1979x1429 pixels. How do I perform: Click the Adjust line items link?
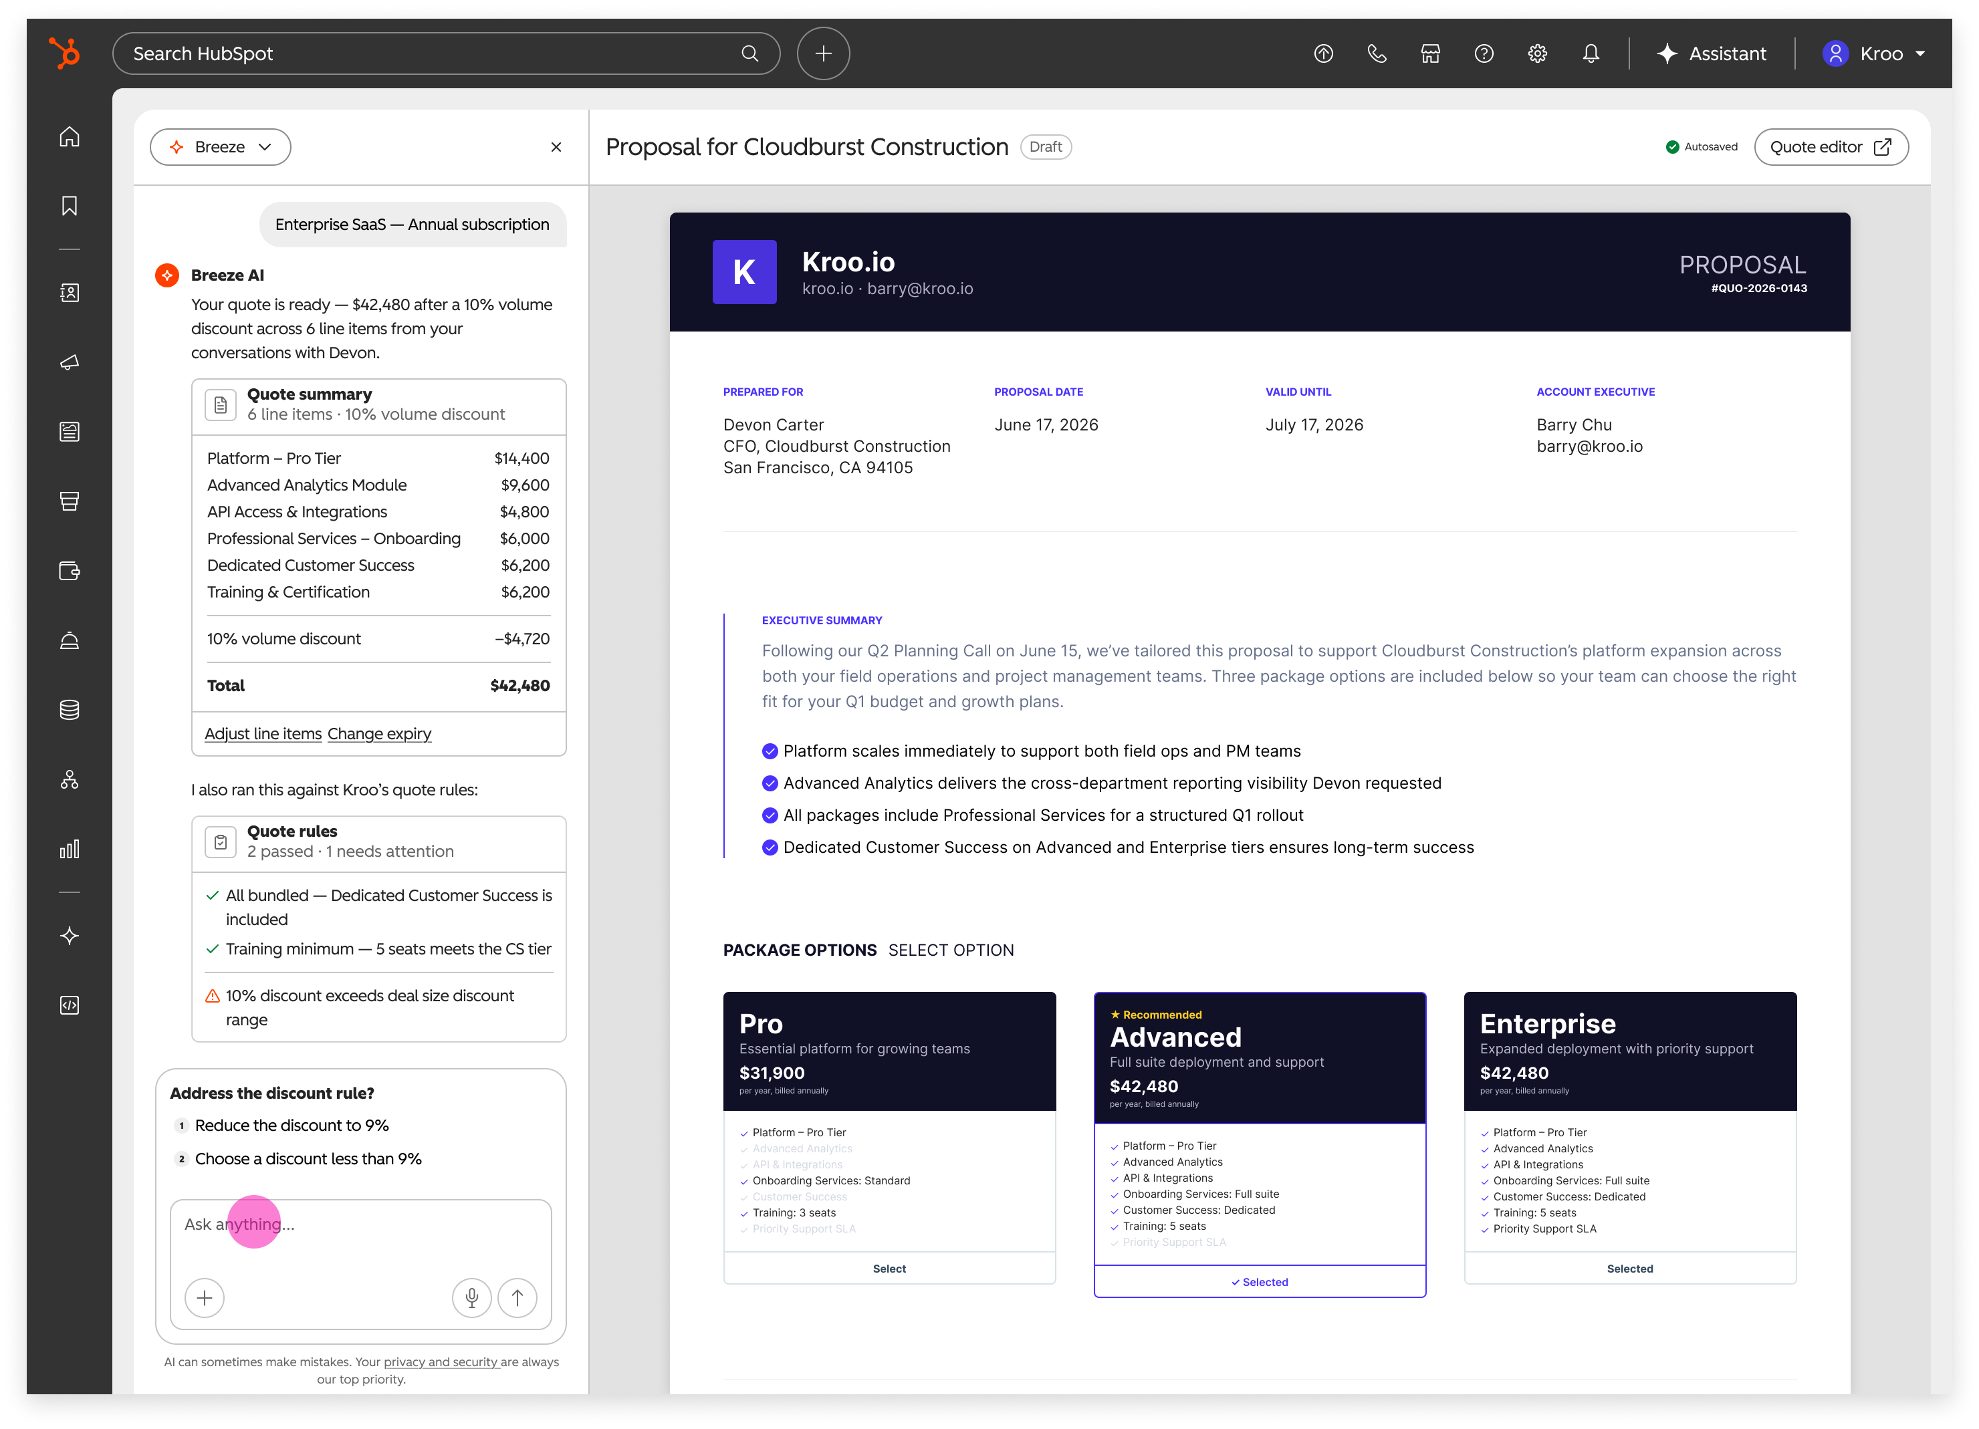click(263, 734)
